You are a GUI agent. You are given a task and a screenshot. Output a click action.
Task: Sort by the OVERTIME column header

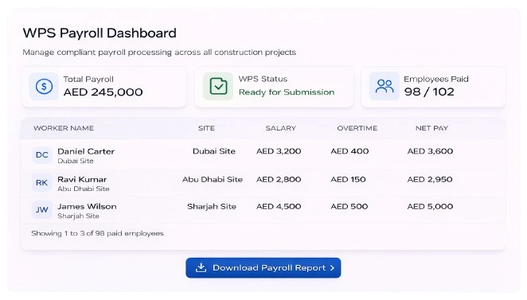point(357,128)
